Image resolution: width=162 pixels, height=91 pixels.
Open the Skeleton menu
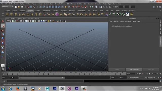(80, 4)
